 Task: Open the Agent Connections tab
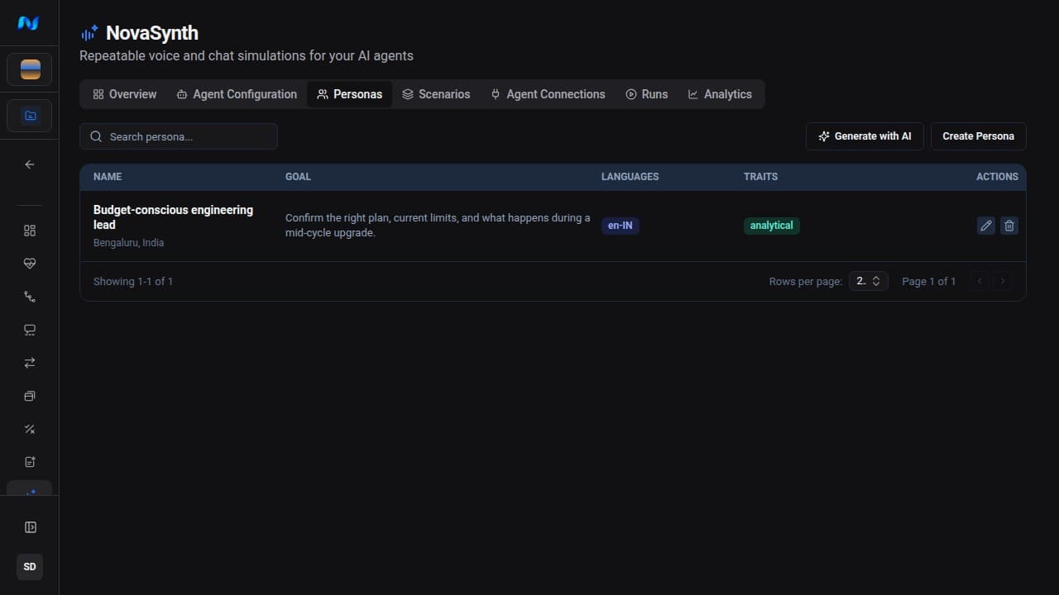tap(548, 94)
